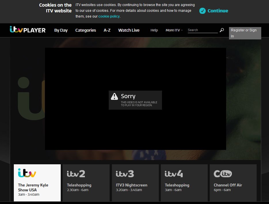269x204 pixels.
Task: Click the blacked-out video player area
Action: click(x=135, y=99)
